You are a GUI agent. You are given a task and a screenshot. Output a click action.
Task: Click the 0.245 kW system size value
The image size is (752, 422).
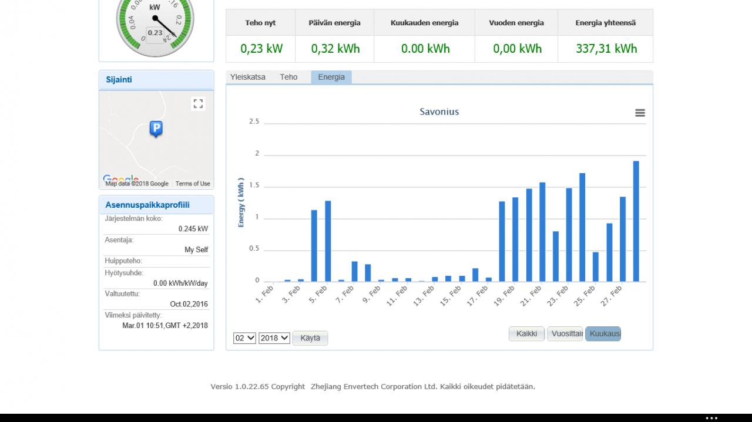[x=193, y=229]
